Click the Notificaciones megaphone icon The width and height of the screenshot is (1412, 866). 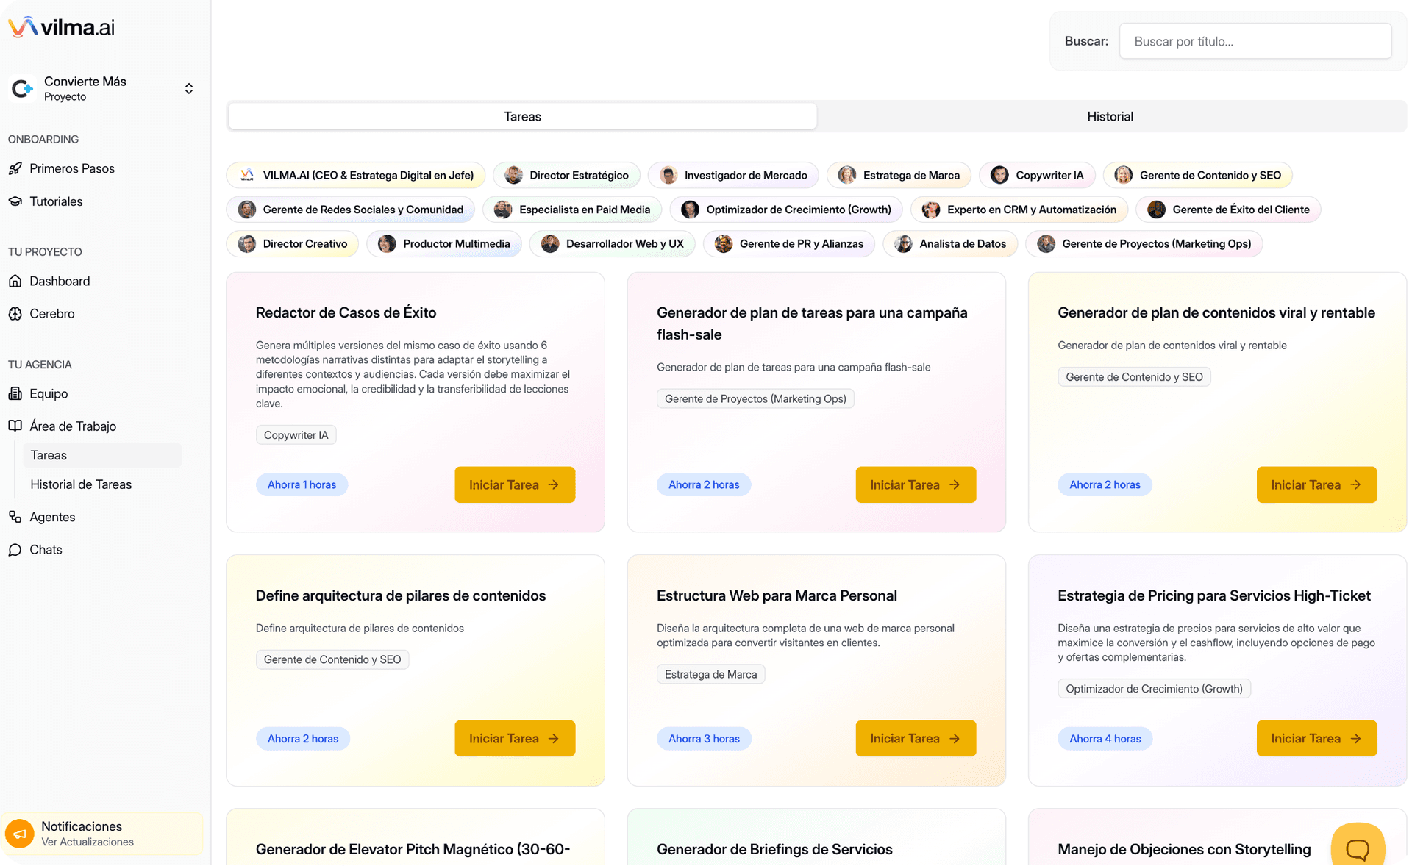[x=20, y=834]
